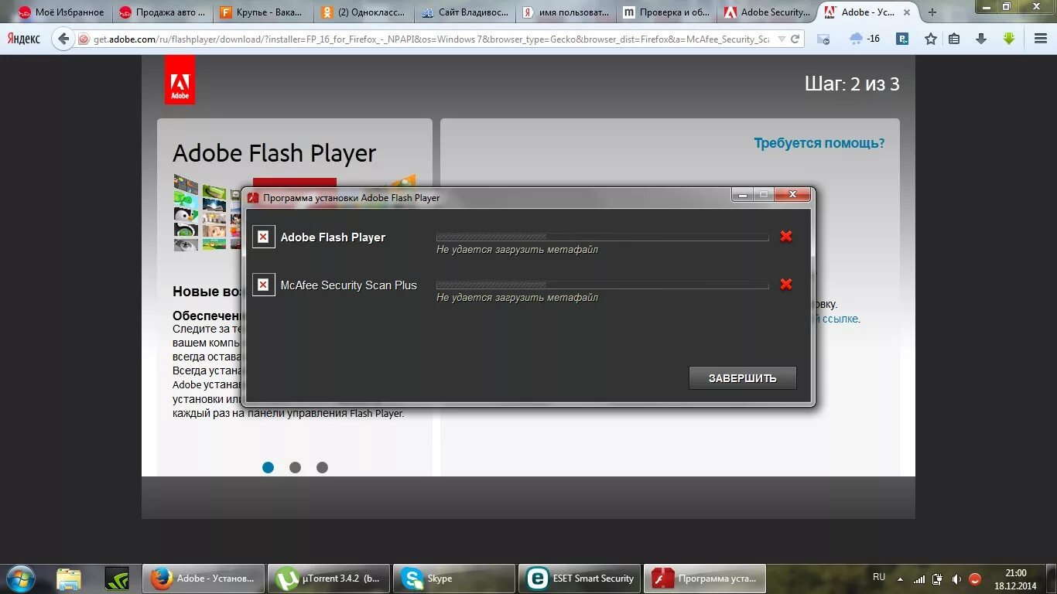Screen dimensions: 1057x594
Task: Click the Flash game thumbnails collage on the page
Action: pyautogui.click(x=206, y=213)
